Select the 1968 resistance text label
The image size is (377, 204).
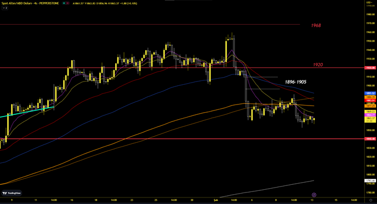316,25
